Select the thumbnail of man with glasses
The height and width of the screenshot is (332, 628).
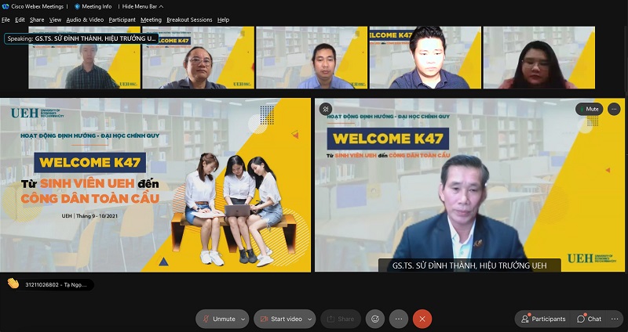pyautogui.click(x=199, y=57)
